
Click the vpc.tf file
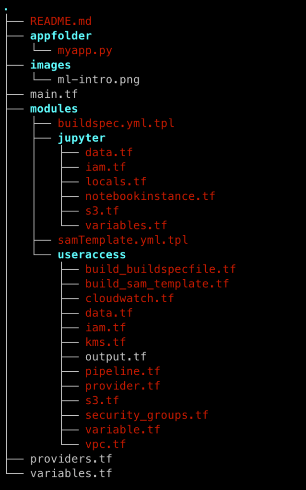[106, 444]
